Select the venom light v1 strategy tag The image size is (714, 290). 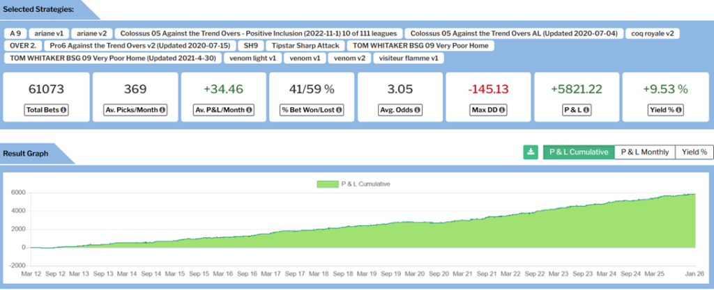[252, 58]
